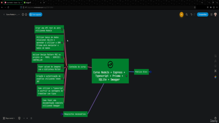This screenshot has width=219, height=123.
Task: Collapse the 'Fazer upload de imagens' node toggle
Action: pos(62,68)
